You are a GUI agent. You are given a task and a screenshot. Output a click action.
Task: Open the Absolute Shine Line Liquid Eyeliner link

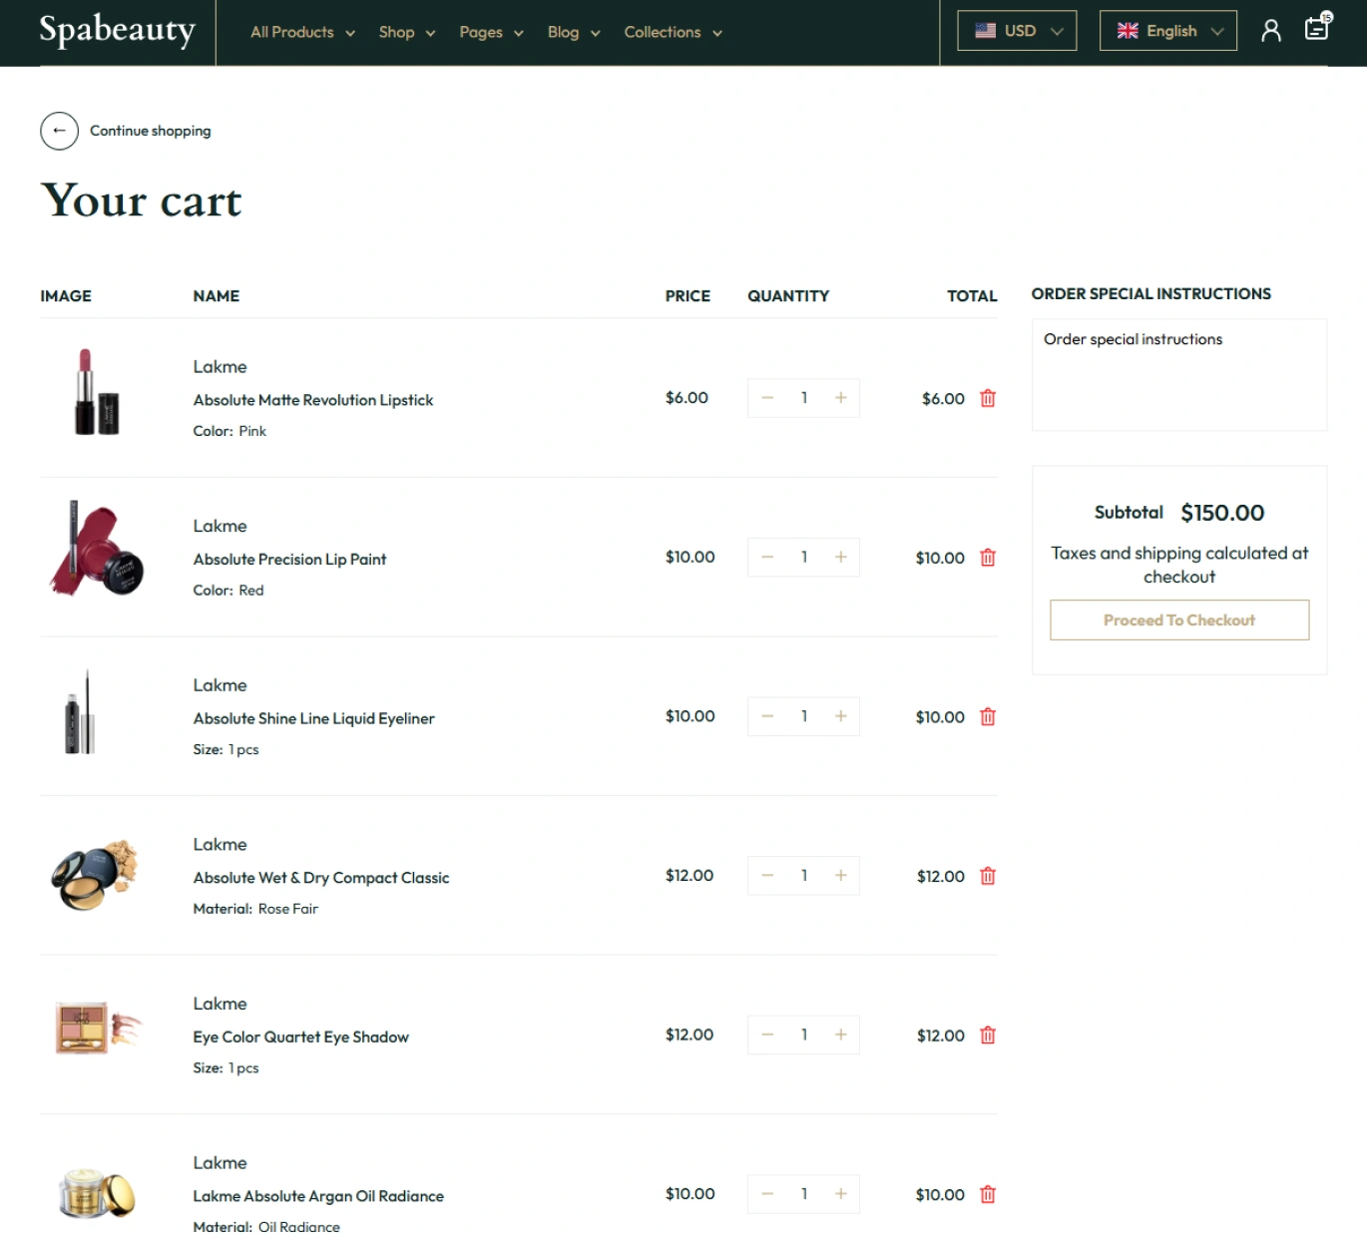click(313, 718)
